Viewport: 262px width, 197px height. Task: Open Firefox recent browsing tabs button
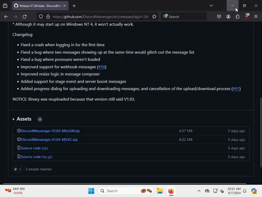[x=5, y=6]
